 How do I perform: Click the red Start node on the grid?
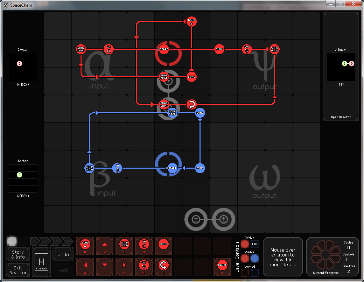point(164,49)
